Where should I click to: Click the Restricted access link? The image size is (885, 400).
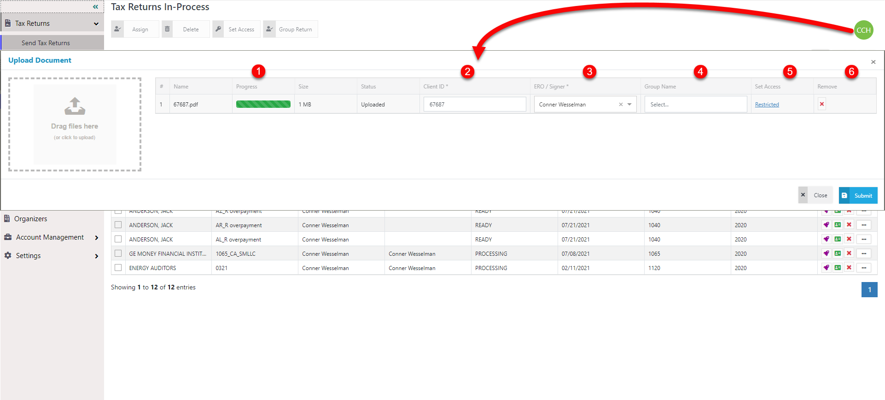767,105
